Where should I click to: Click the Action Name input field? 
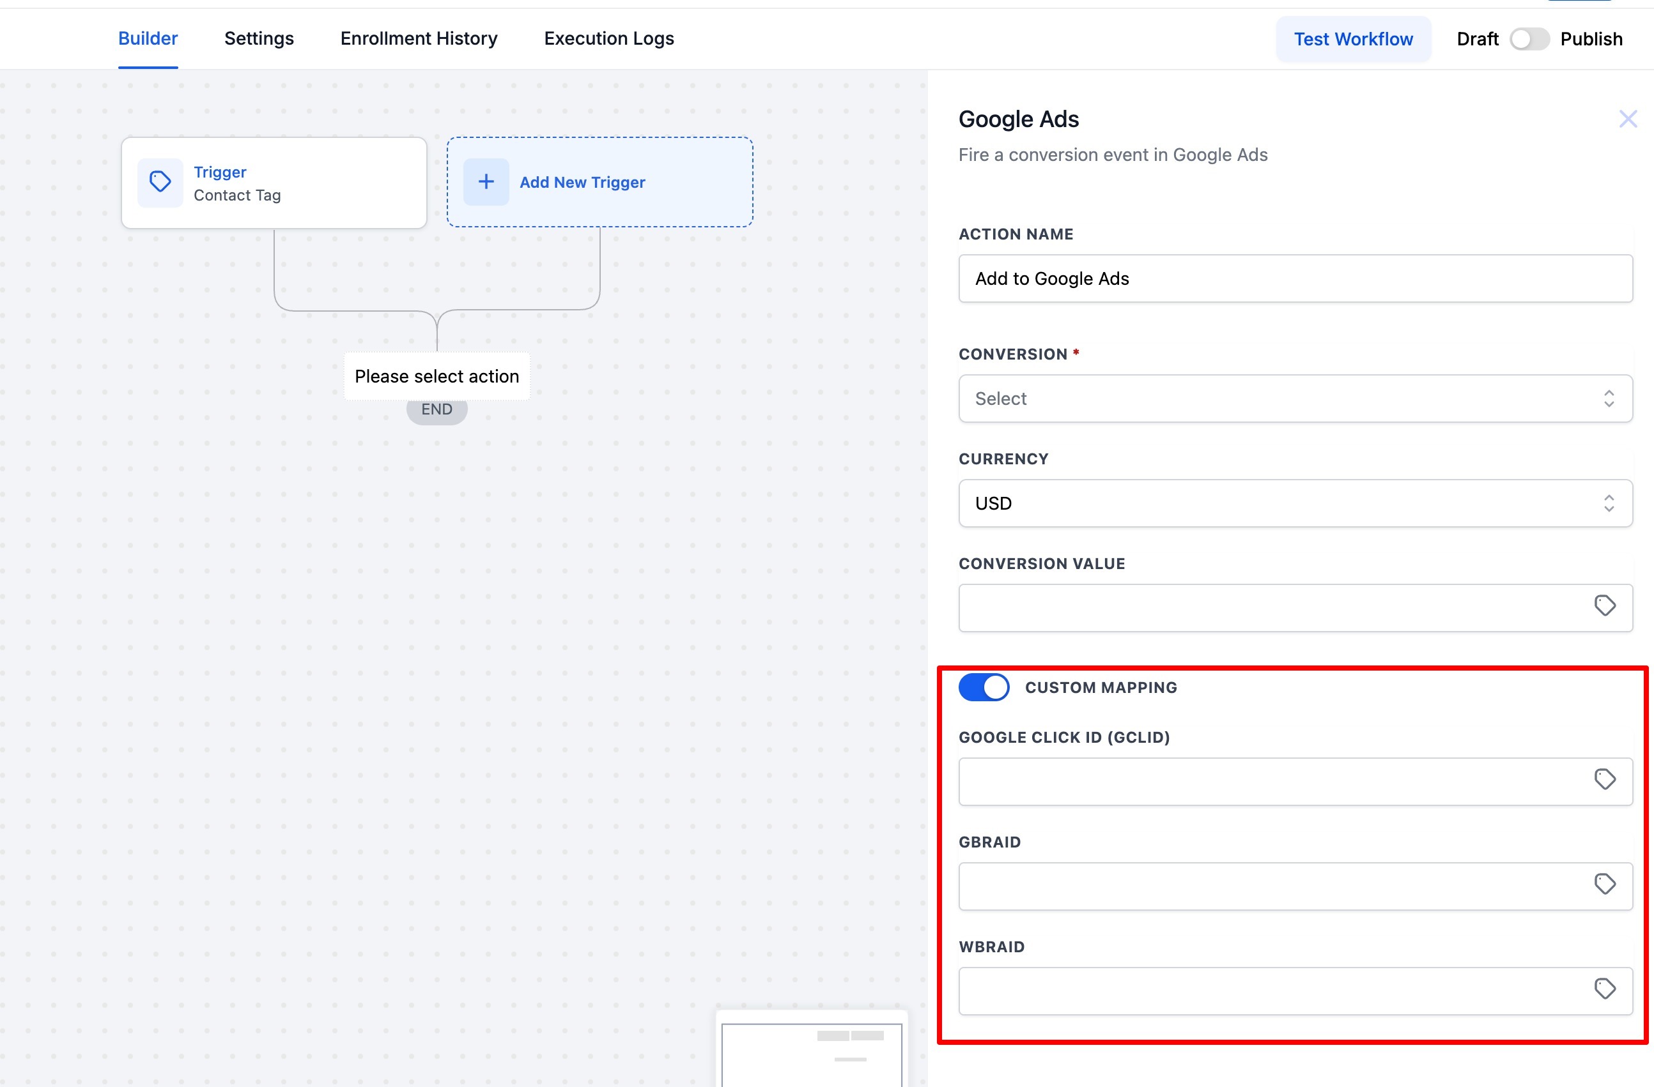pos(1295,278)
